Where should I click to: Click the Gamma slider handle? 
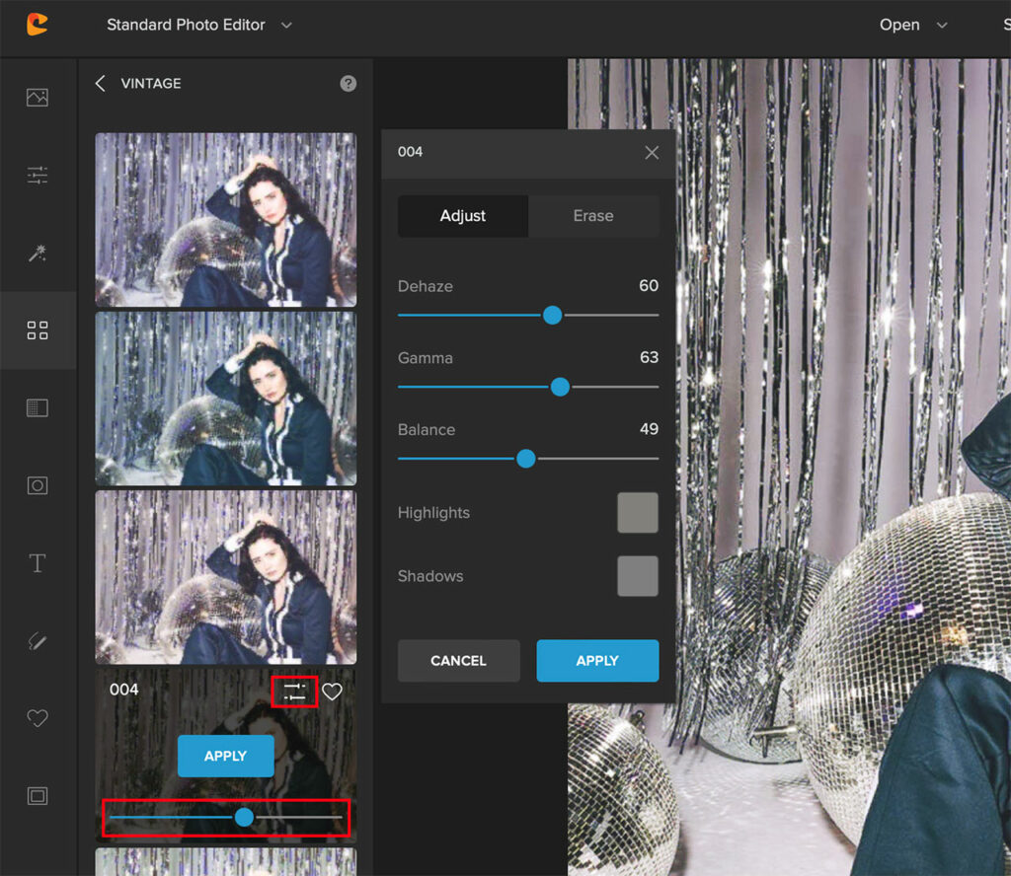(x=561, y=387)
